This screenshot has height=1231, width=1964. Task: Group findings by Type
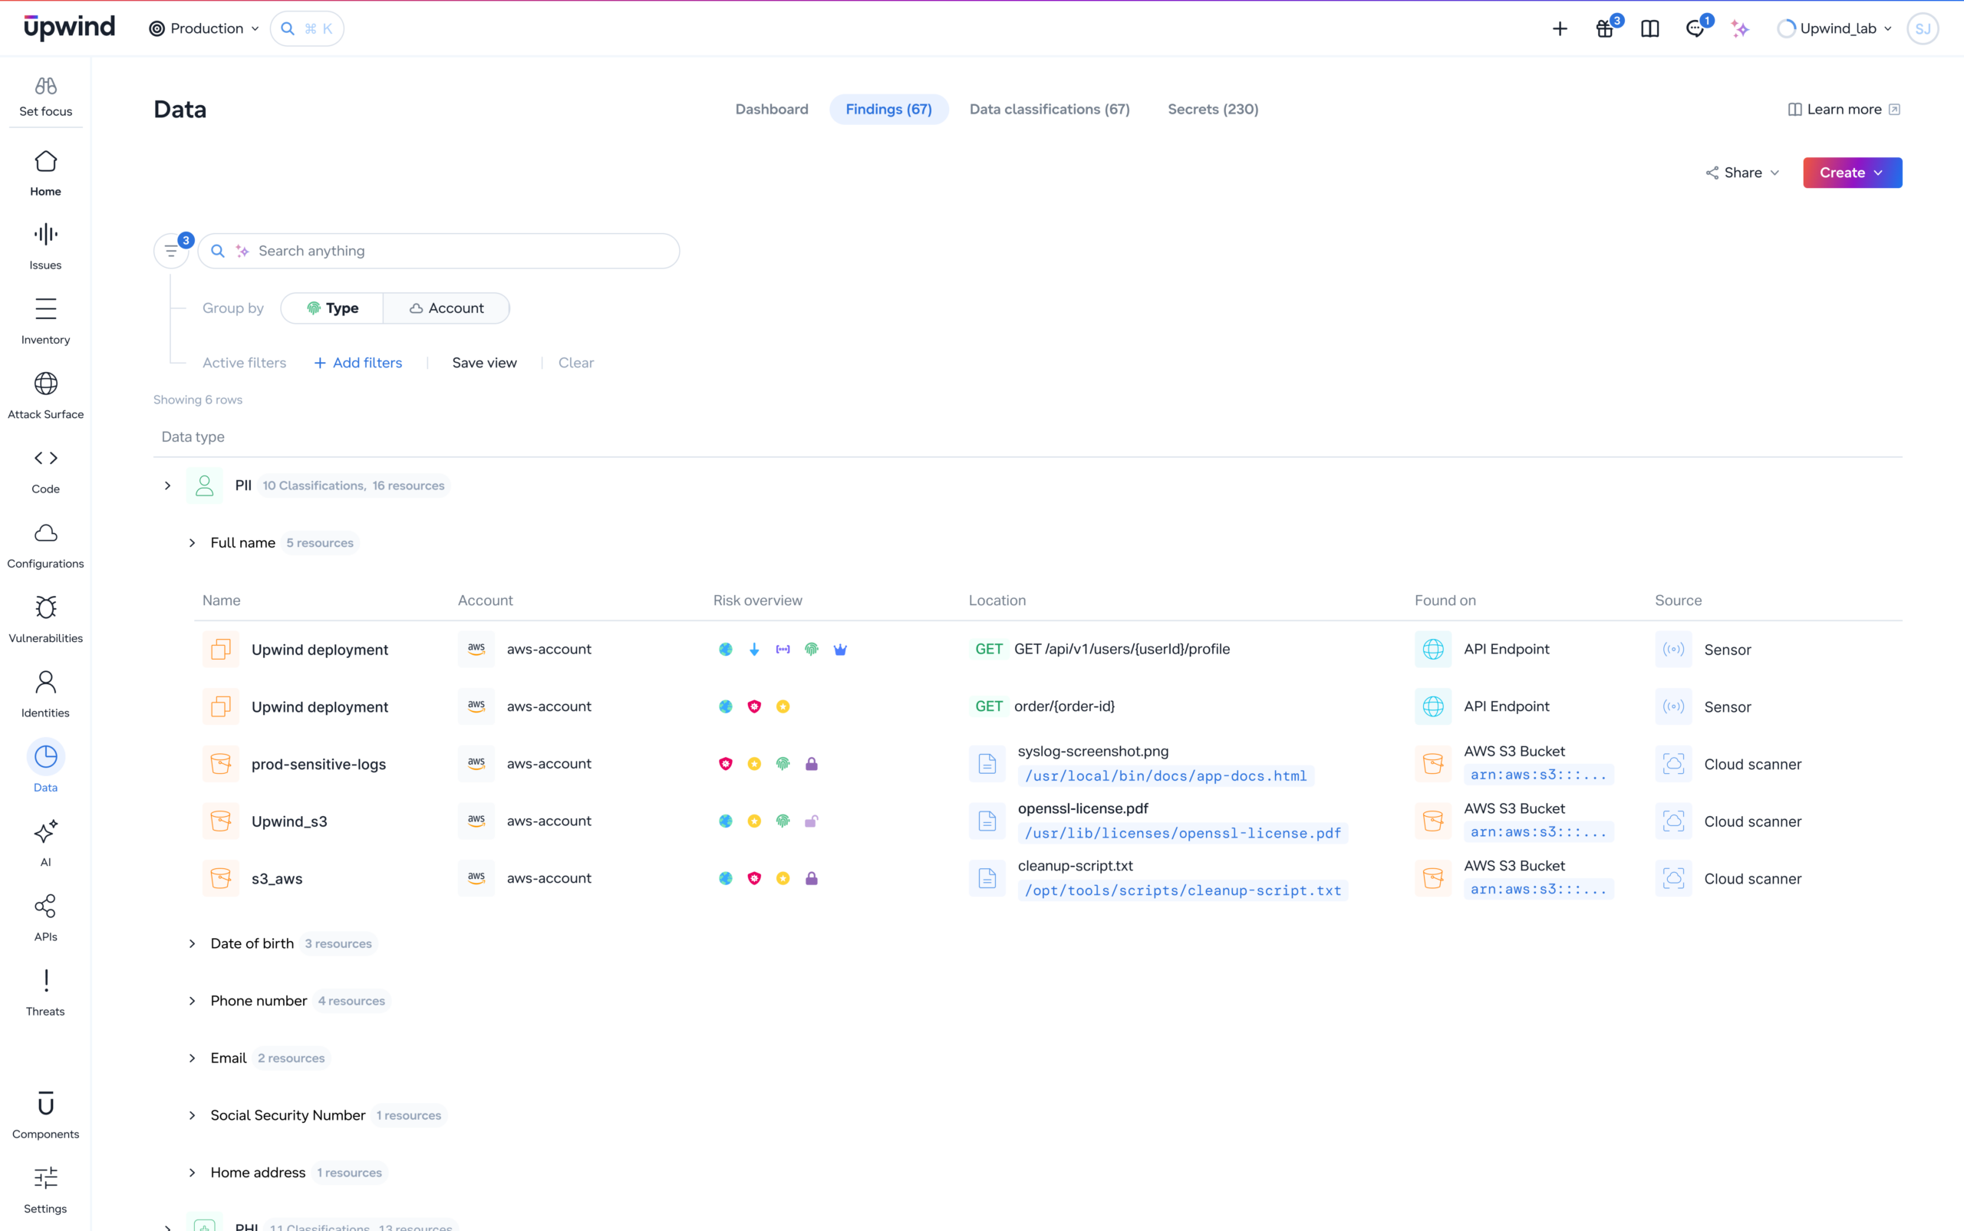click(332, 308)
